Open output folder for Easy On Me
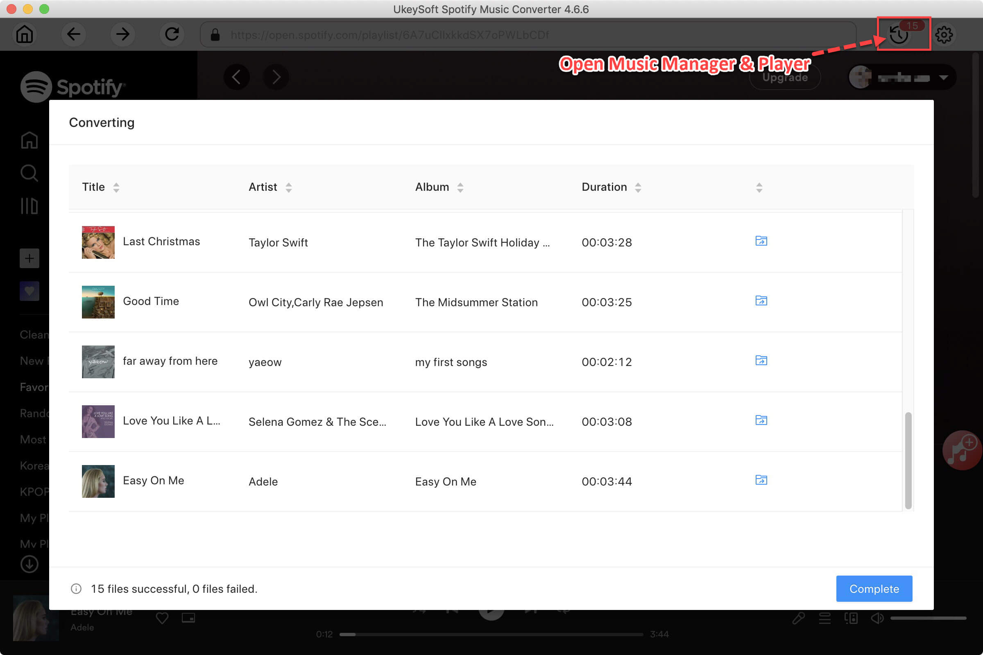 click(761, 480)
